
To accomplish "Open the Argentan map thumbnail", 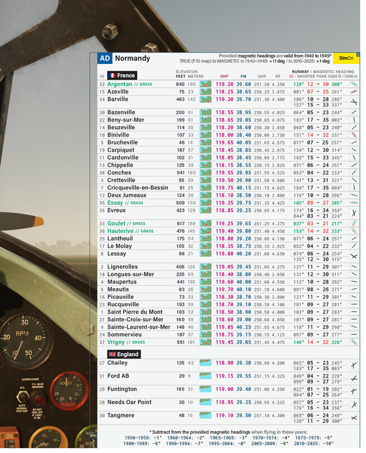I will pyautogui.click(x=206, y=85).
